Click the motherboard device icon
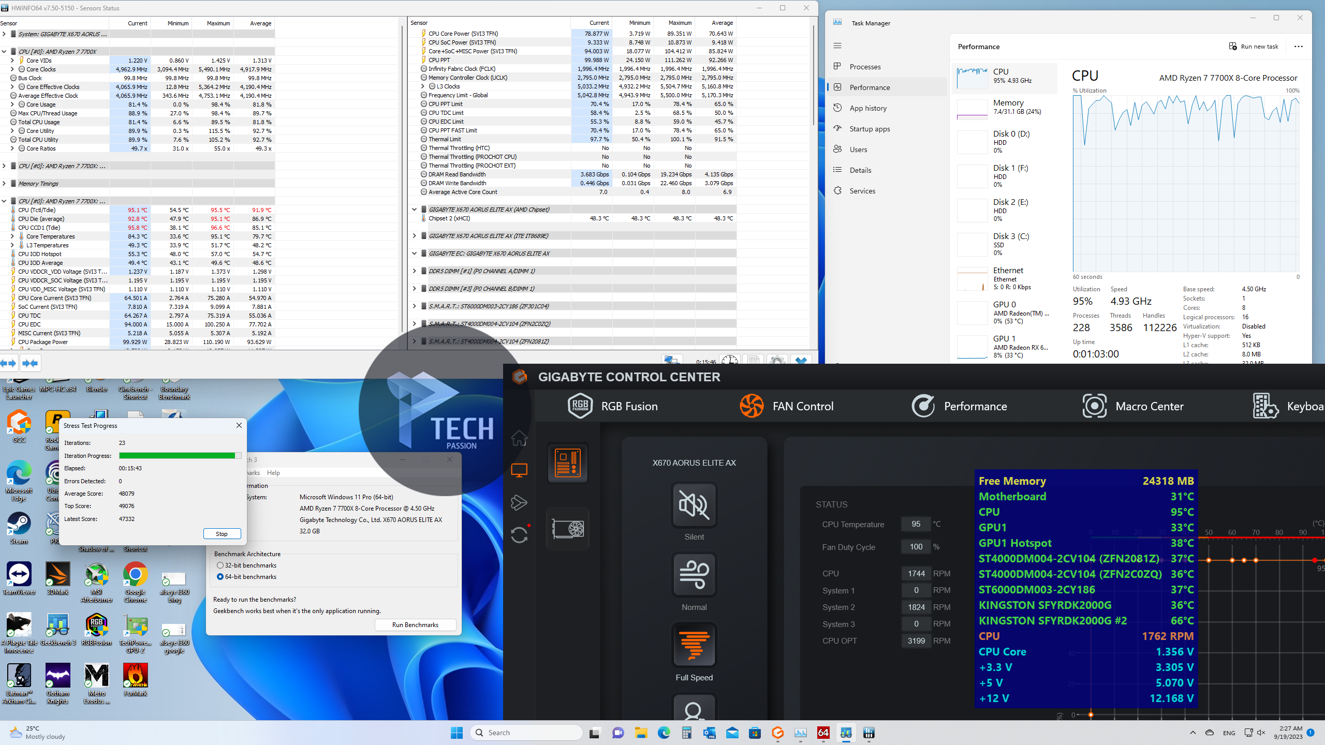1325x745 pixels. [x=568, y=463]
